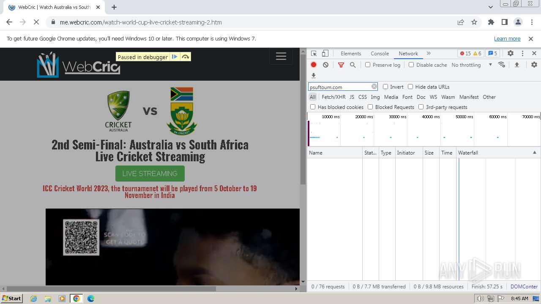Go back to previous page
Screen dimensions: 541x304
click(x=9, y=22)
